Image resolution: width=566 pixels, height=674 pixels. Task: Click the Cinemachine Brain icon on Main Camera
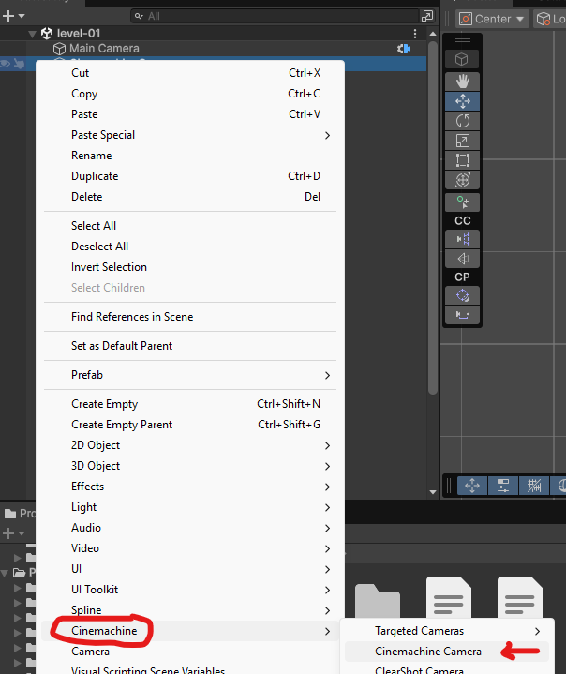(404, 49)
